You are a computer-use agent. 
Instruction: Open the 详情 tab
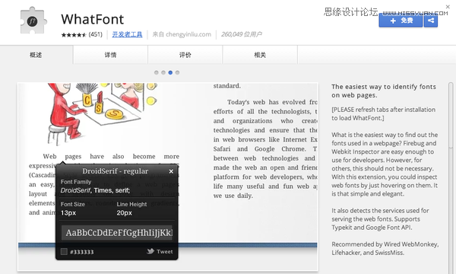(x=110, y=55)
